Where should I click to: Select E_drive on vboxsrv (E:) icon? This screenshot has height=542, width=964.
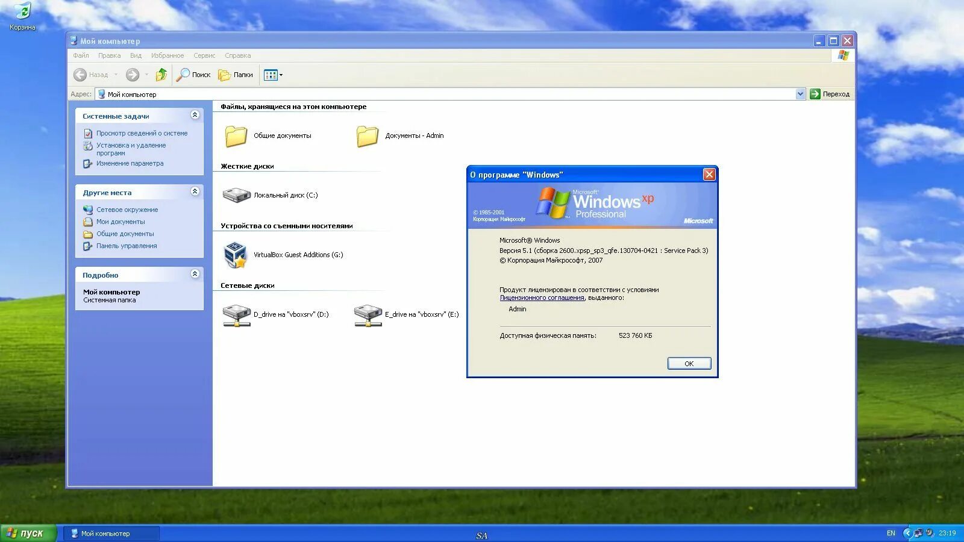click(x=368, y=315)
